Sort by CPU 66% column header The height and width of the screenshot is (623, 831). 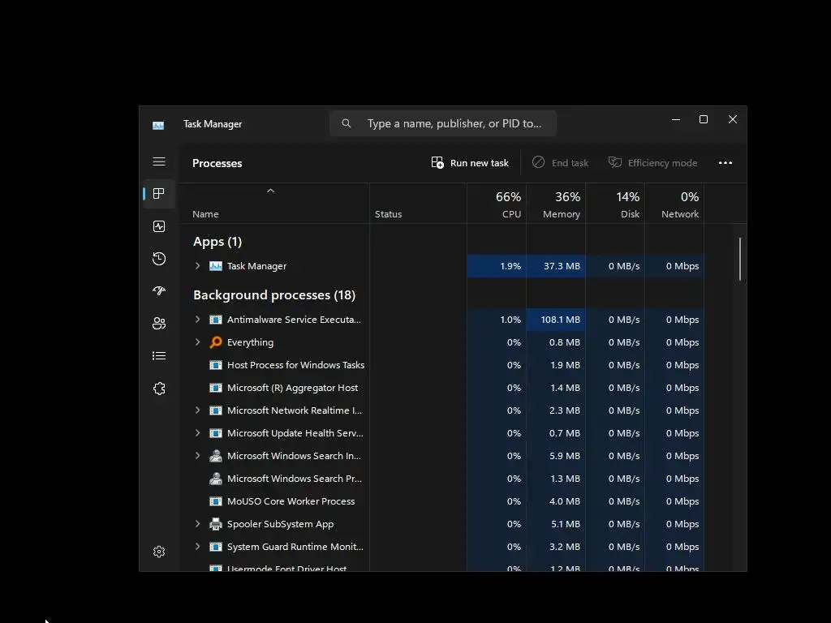click(x=497, y=204)
